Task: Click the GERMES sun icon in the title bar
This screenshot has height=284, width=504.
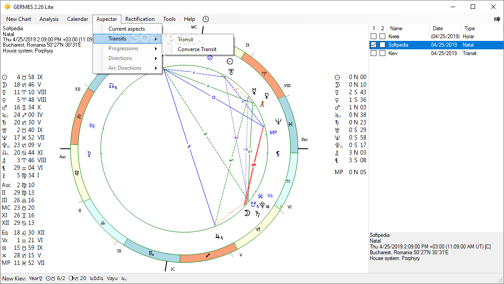Action: 7,7
